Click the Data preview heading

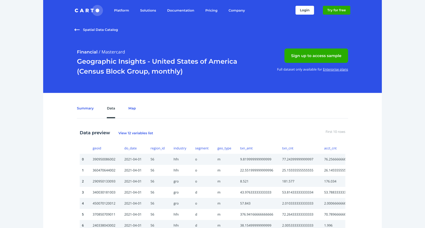95,133
